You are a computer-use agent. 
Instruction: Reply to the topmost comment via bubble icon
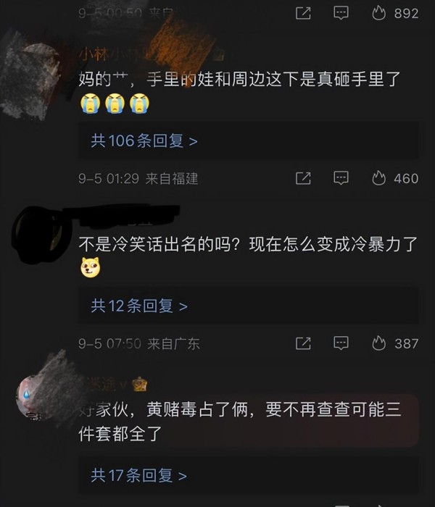click(x=341, y=13)
